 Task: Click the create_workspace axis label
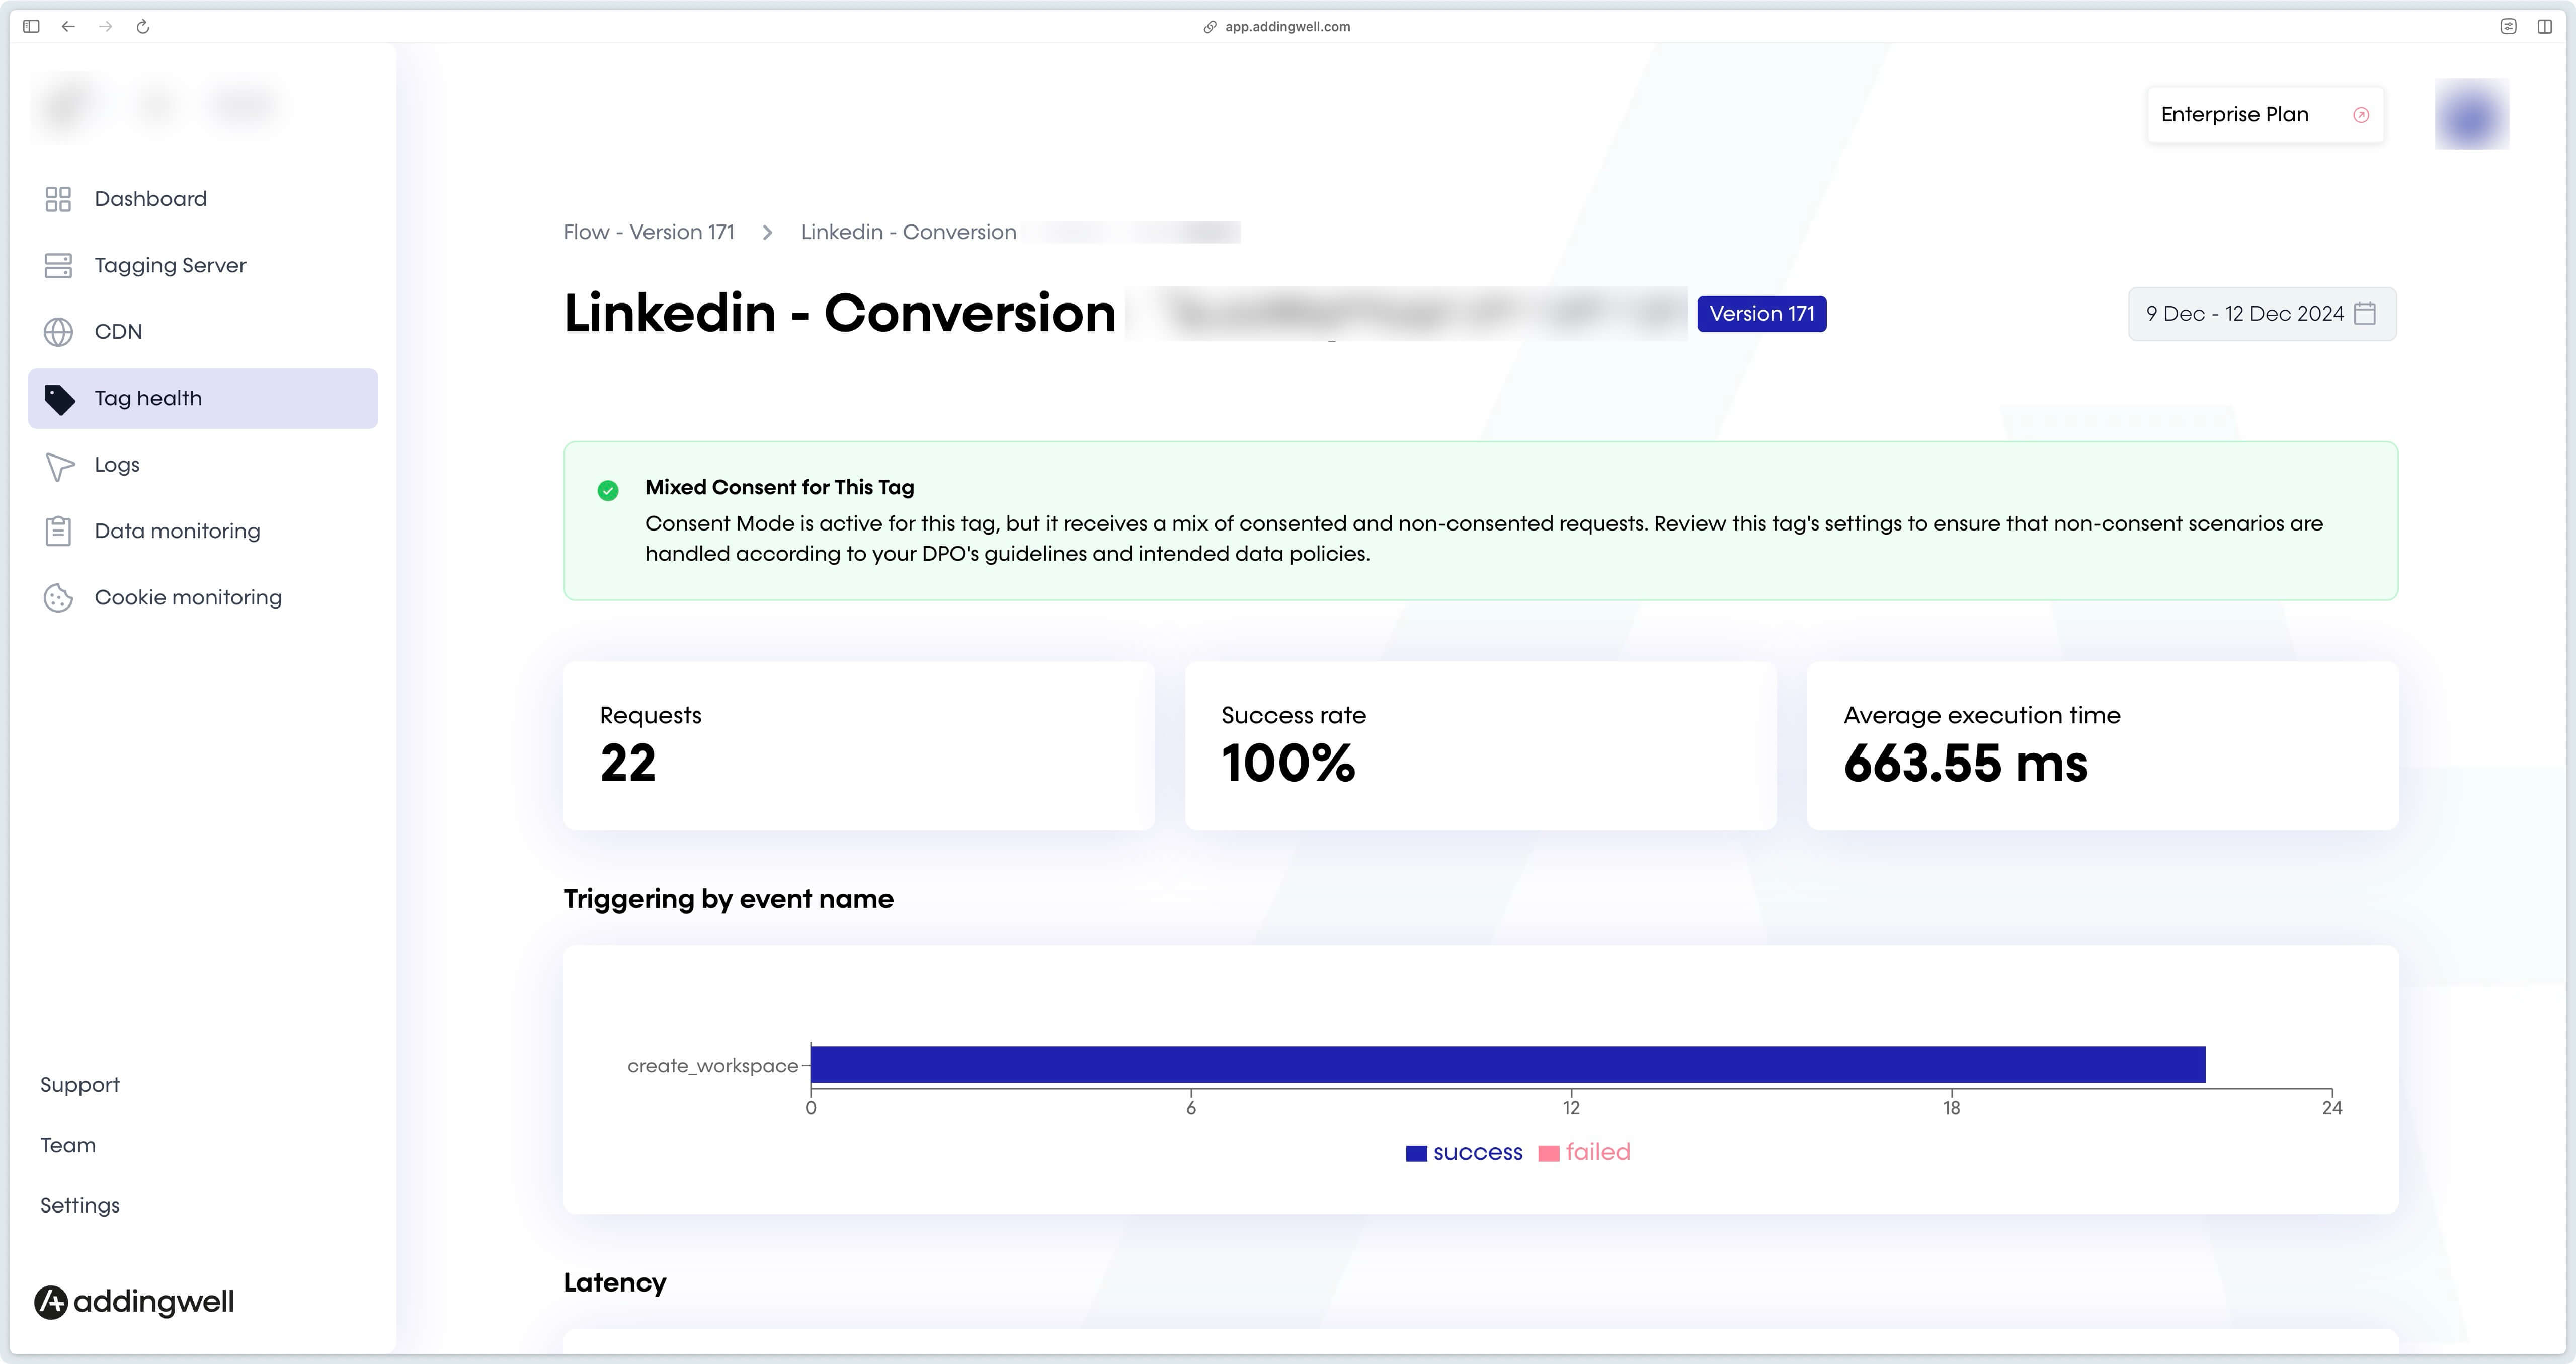point(712,1066)
